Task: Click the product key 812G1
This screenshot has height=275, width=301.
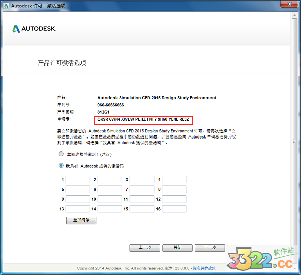Action: click(103, 112)
